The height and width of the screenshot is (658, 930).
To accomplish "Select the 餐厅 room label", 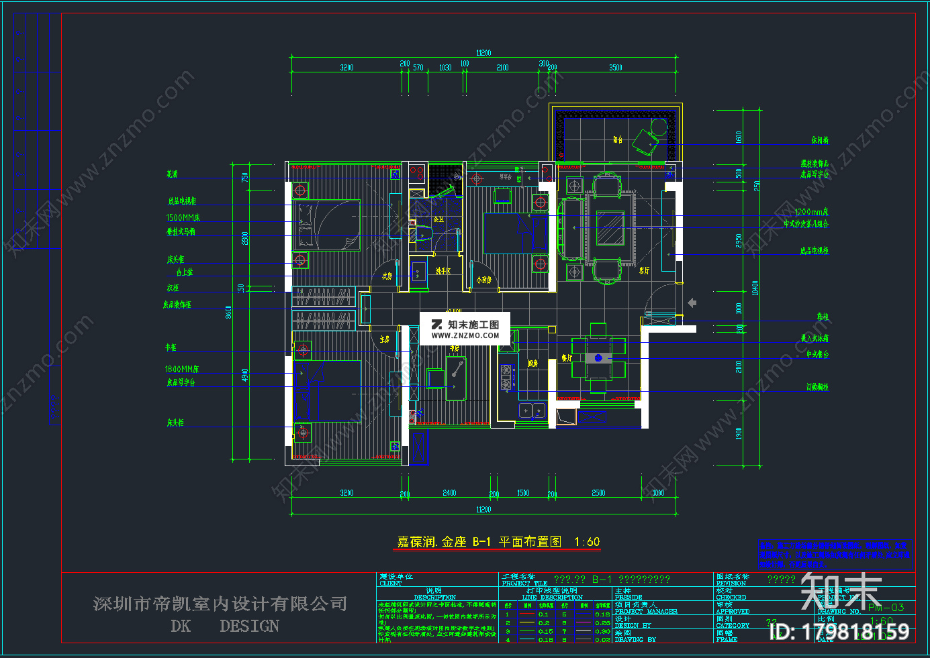I will (567, 358).
